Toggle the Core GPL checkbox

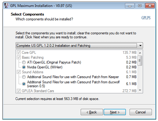[19, 53]
